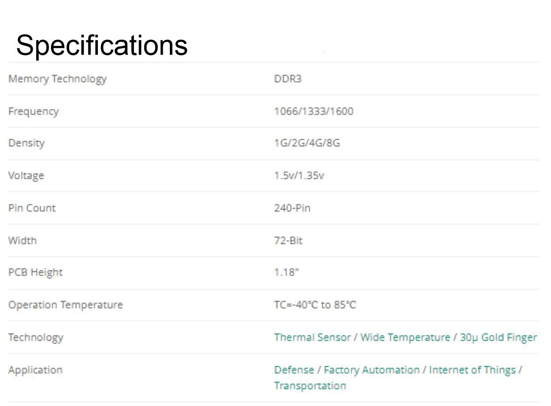This screenshot has width=551, height=406.
Task: Visit the Factory Automation link
Action: (372, 370)
